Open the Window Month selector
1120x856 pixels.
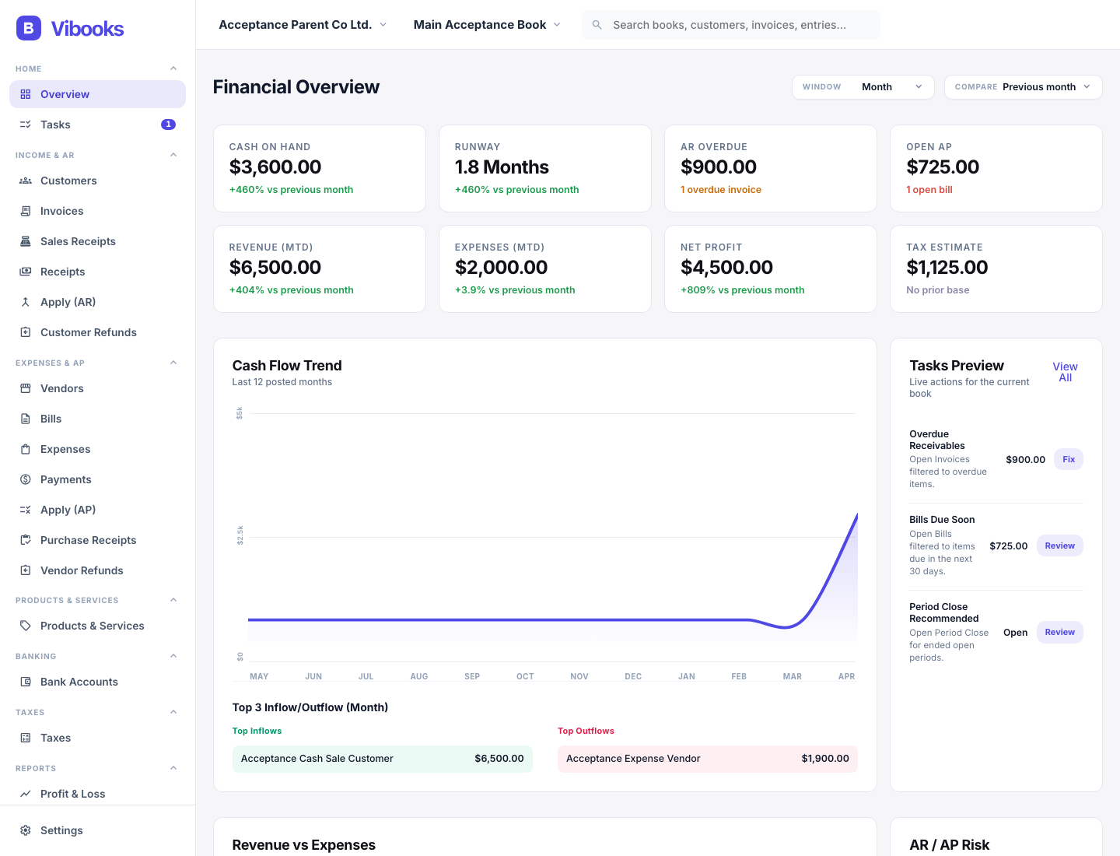[893, 87]
